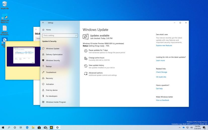
Task: Click the Find a setting search box
Action: pyautogui.click(x=60, y=35)
